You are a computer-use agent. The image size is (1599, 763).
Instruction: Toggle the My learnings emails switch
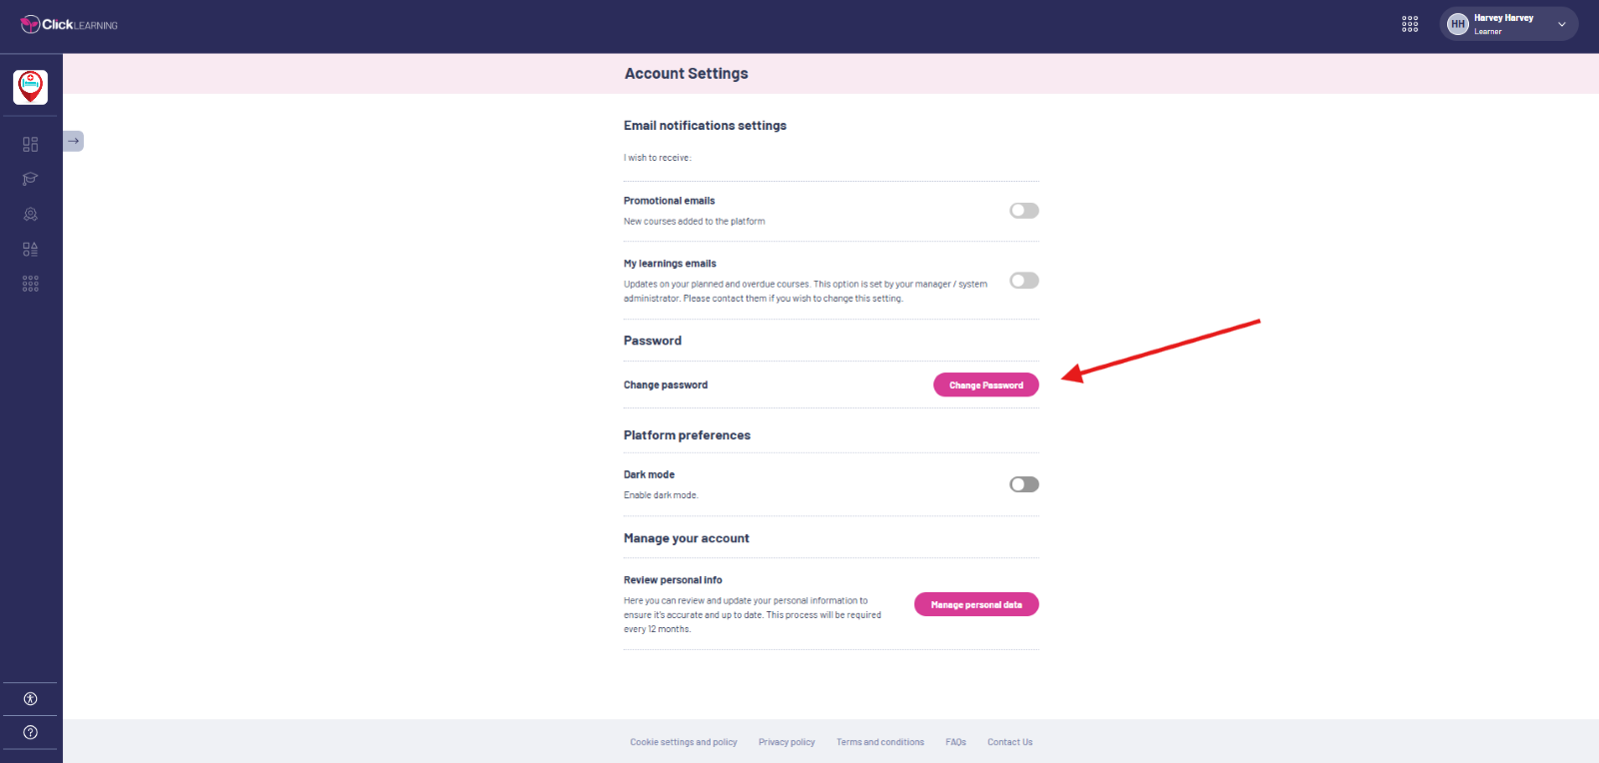(x=1024, y=281)
